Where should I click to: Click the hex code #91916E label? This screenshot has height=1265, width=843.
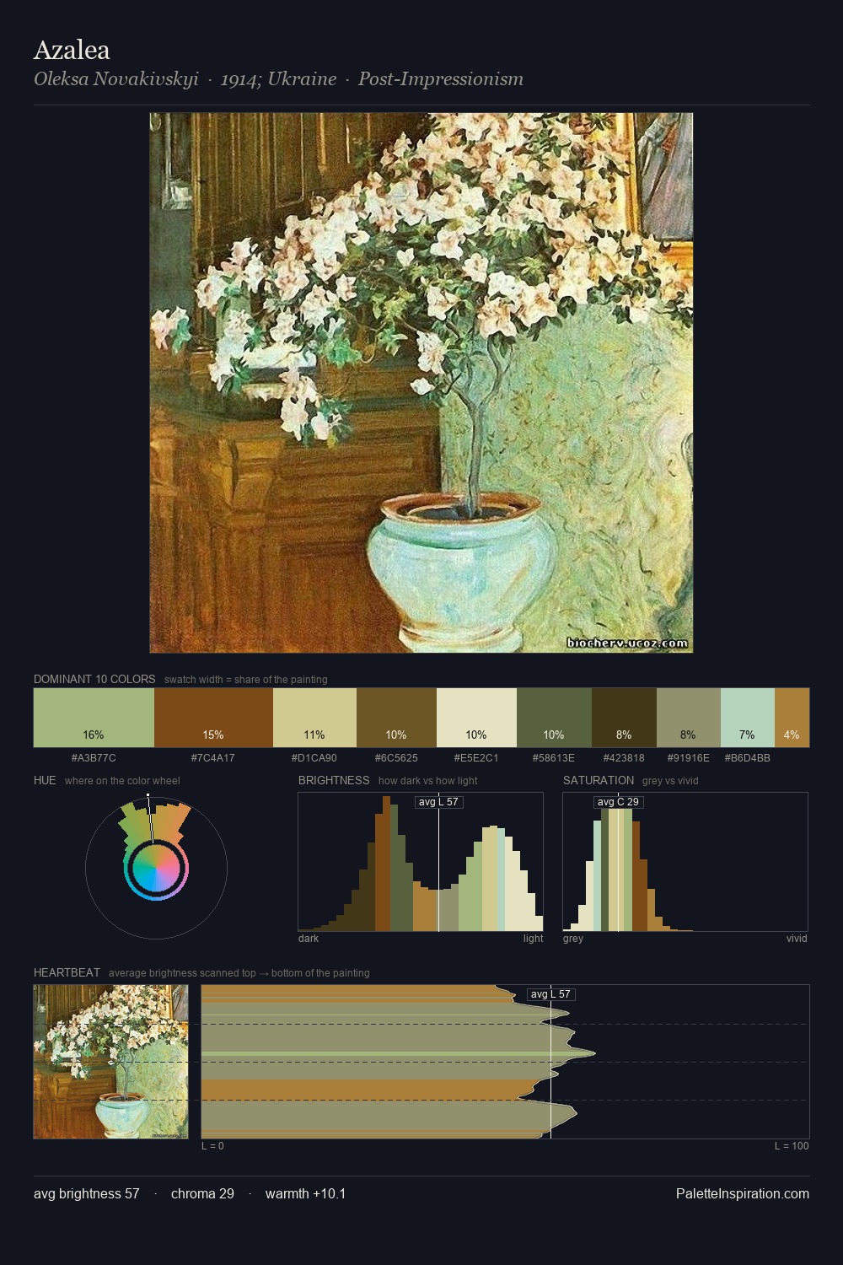point(689,758)
